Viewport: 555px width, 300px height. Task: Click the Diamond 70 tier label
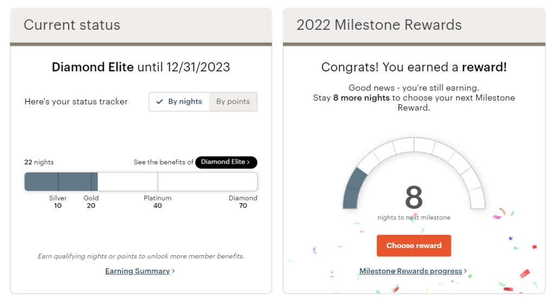243,202
